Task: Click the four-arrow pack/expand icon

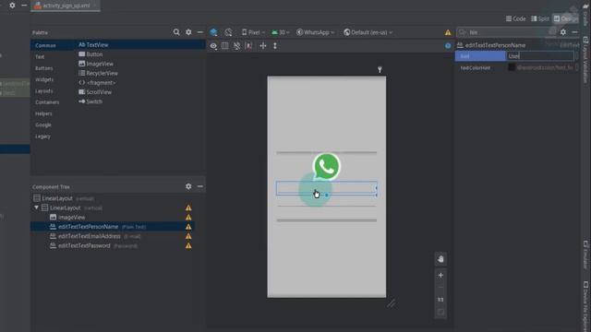Action: click(x=263, y=46)
